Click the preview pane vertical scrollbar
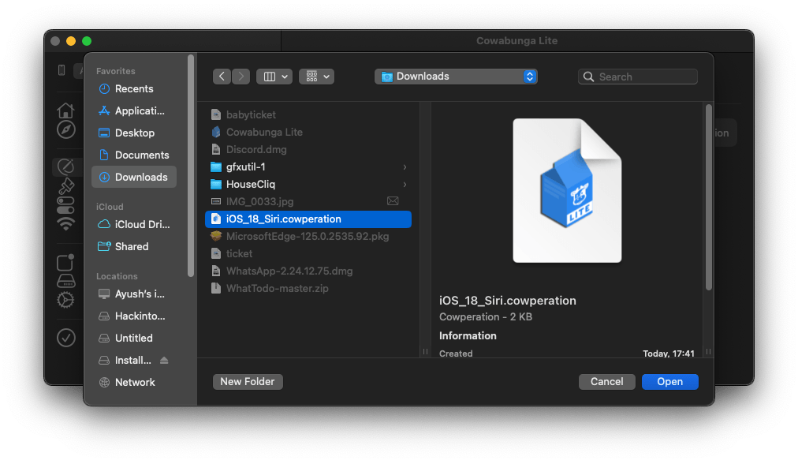This screenshot has height=464, width=798. click(x=708, y=197)
